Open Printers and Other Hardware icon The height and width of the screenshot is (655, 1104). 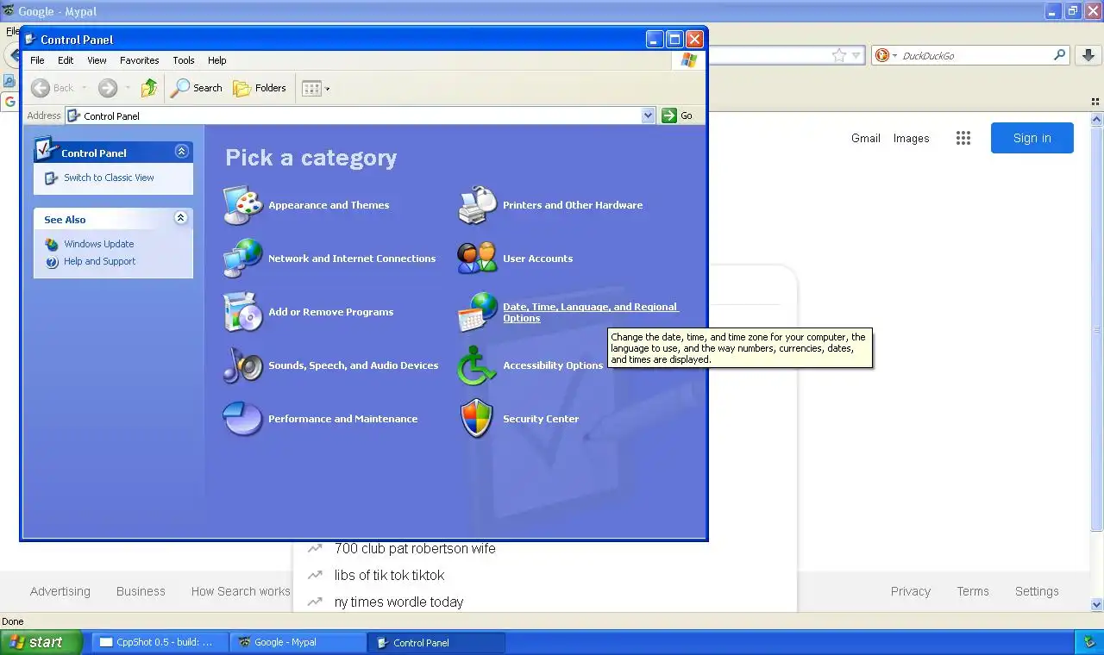477,205
